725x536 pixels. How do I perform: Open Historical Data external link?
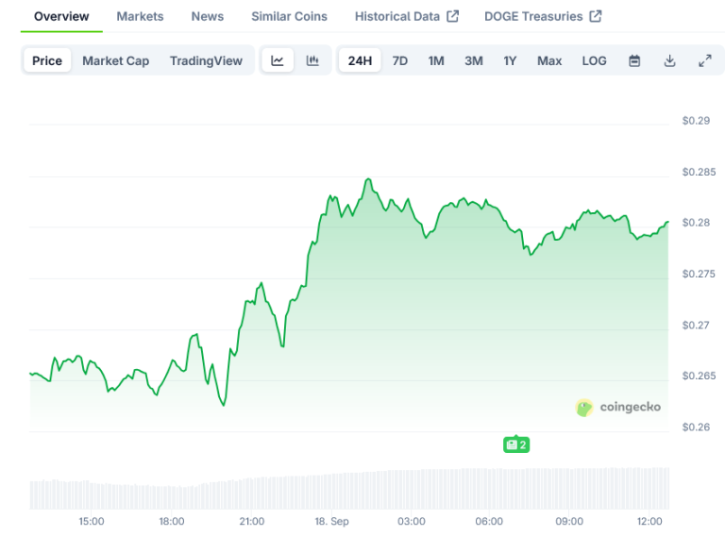pyautogui.click(x=406, y=16)
